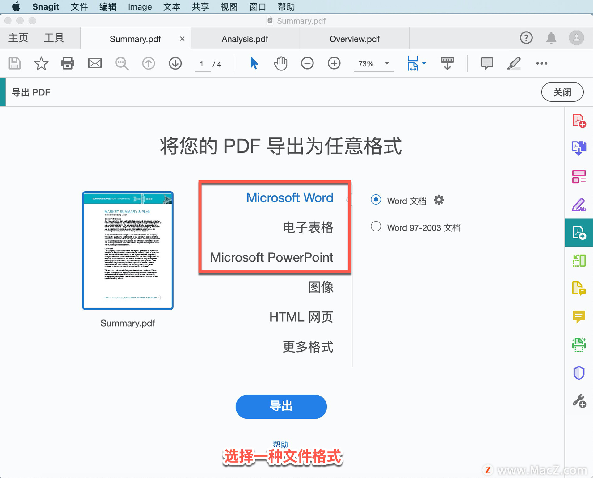Add a comment with speech bubble icon

[487, 63]
